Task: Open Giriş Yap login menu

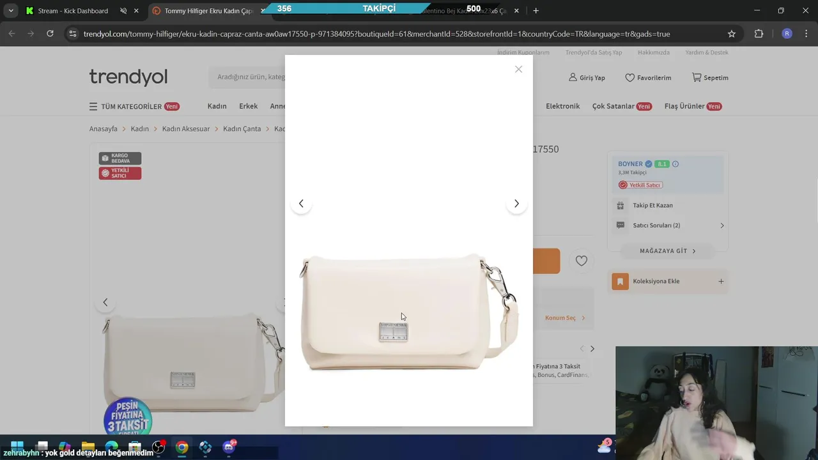Action: coord(587,77)
